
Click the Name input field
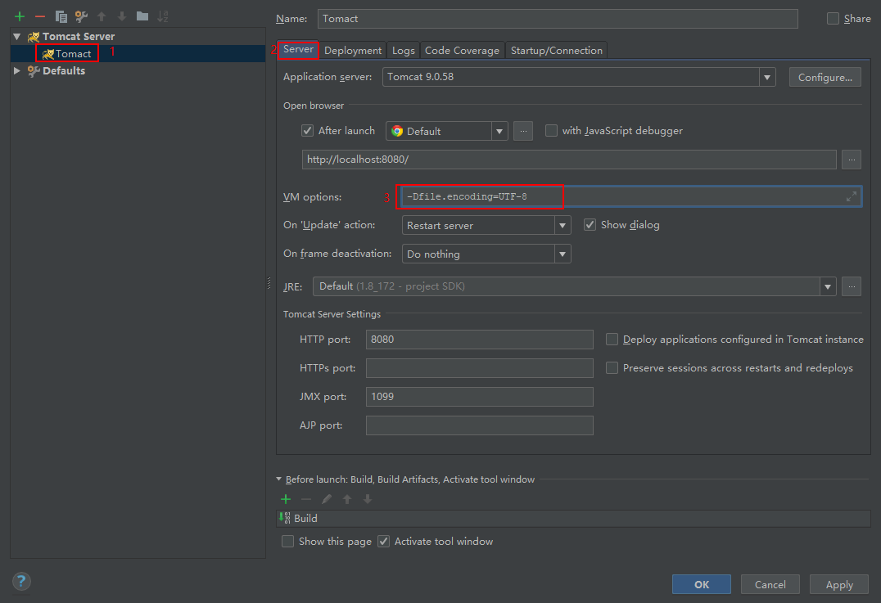click(x=558, y=19)
